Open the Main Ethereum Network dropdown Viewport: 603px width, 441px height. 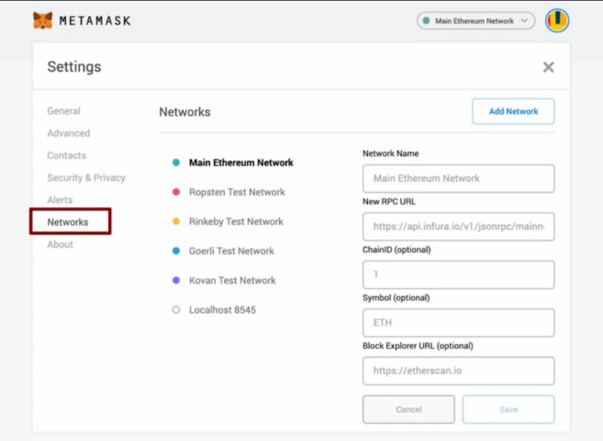(475, 21)
